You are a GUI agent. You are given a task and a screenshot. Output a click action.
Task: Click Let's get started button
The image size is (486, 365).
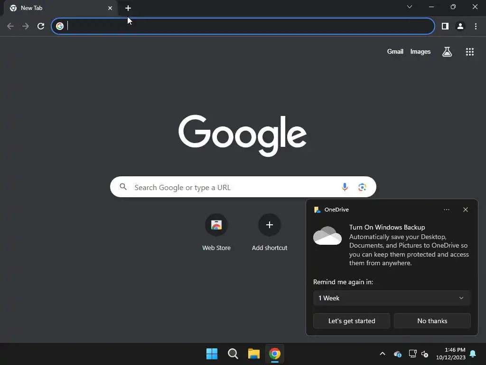point(352,321)
